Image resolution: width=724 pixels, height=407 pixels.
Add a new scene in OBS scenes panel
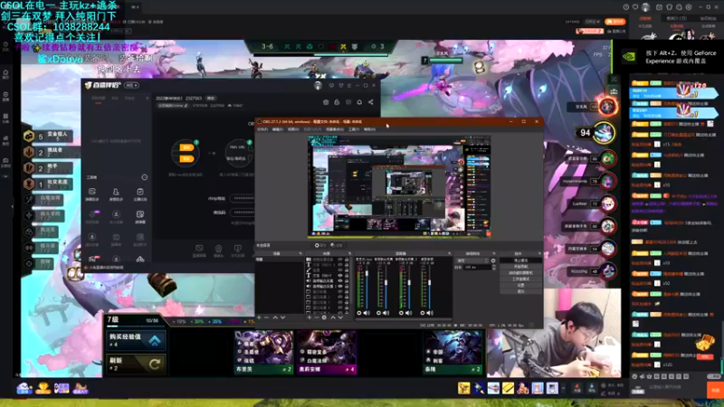[259, 317]
